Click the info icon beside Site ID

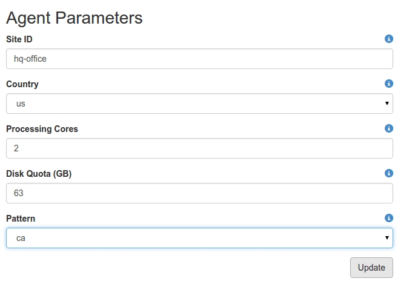click(x=389, y=39)
